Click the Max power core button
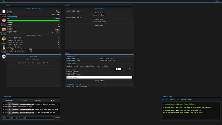 tap(130, 69)
